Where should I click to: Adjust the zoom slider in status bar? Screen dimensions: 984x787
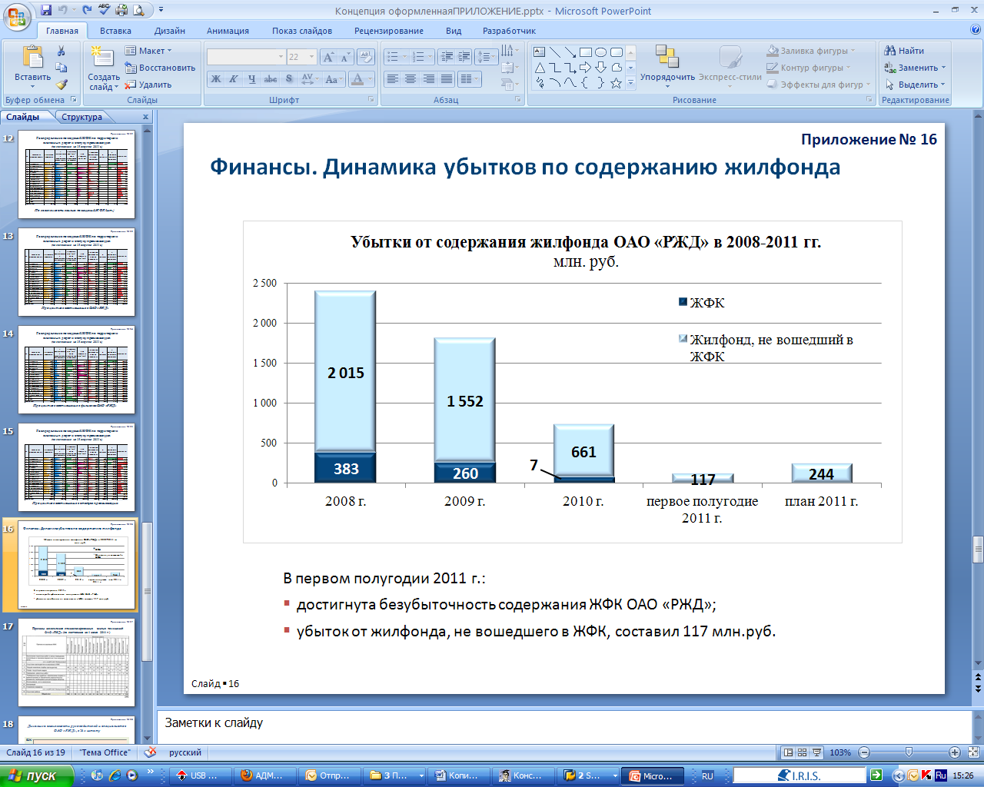click(x=909, y=752)
